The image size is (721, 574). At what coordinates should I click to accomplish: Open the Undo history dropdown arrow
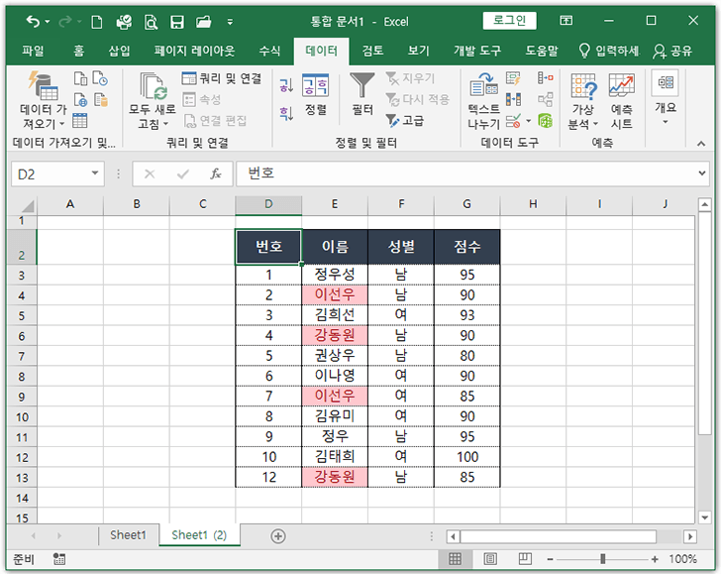[48, 22]
